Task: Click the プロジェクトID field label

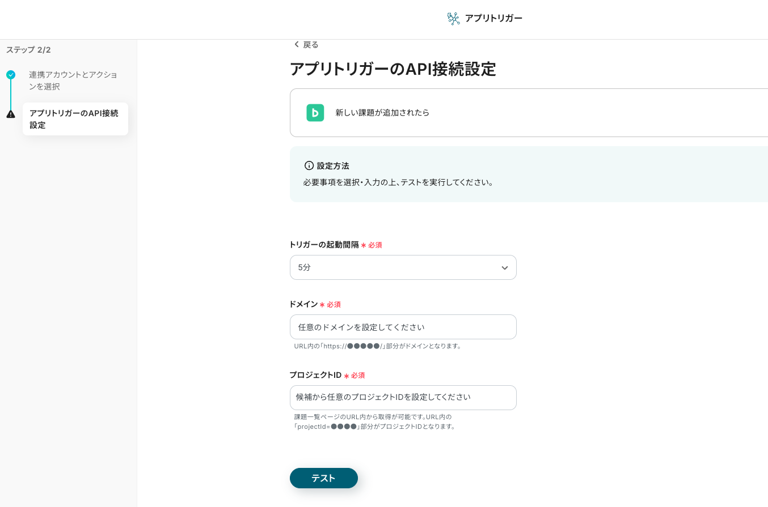Action: (315, 375)
